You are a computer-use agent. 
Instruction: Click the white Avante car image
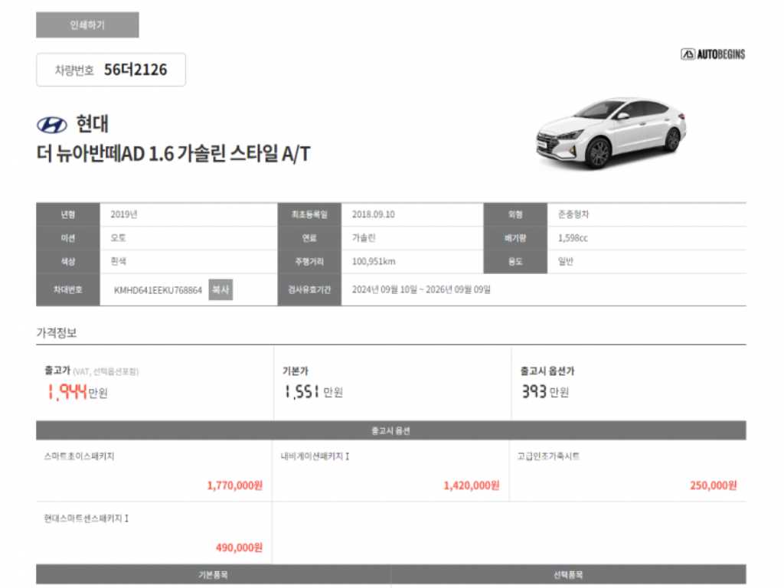(610, 132)
